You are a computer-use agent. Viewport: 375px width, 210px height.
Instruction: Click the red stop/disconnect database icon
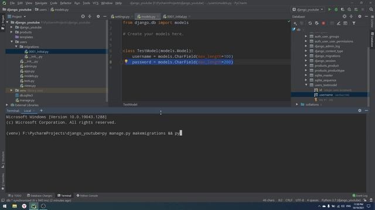(323, 23)
